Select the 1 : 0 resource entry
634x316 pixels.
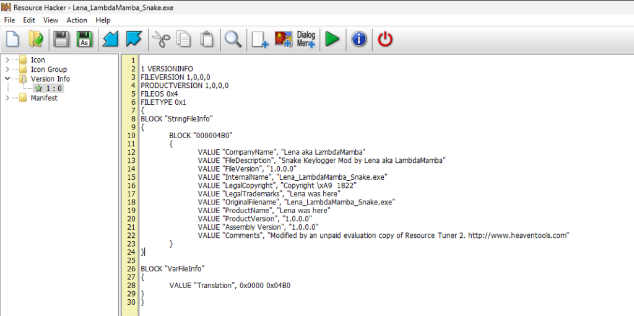[x=54, y=88]
